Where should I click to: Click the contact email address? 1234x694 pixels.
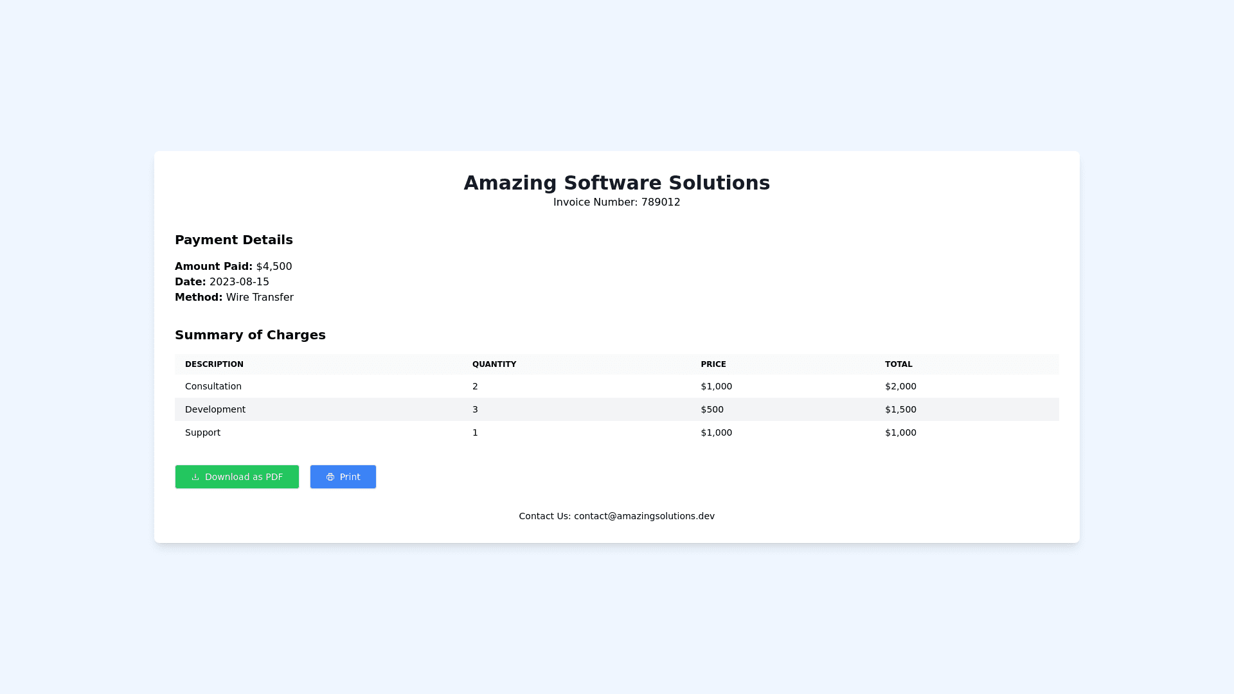click(644, 516)
